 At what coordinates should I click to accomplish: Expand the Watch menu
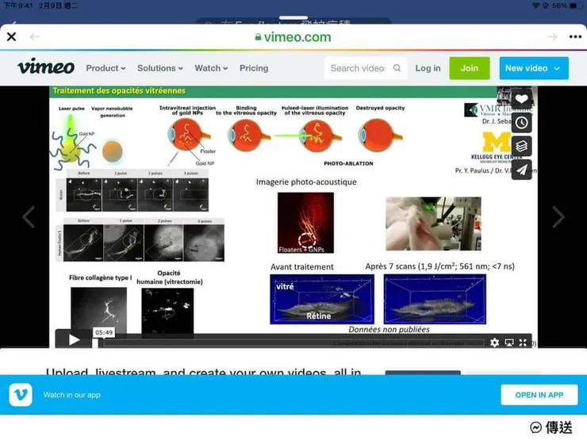tap(211, 68)
